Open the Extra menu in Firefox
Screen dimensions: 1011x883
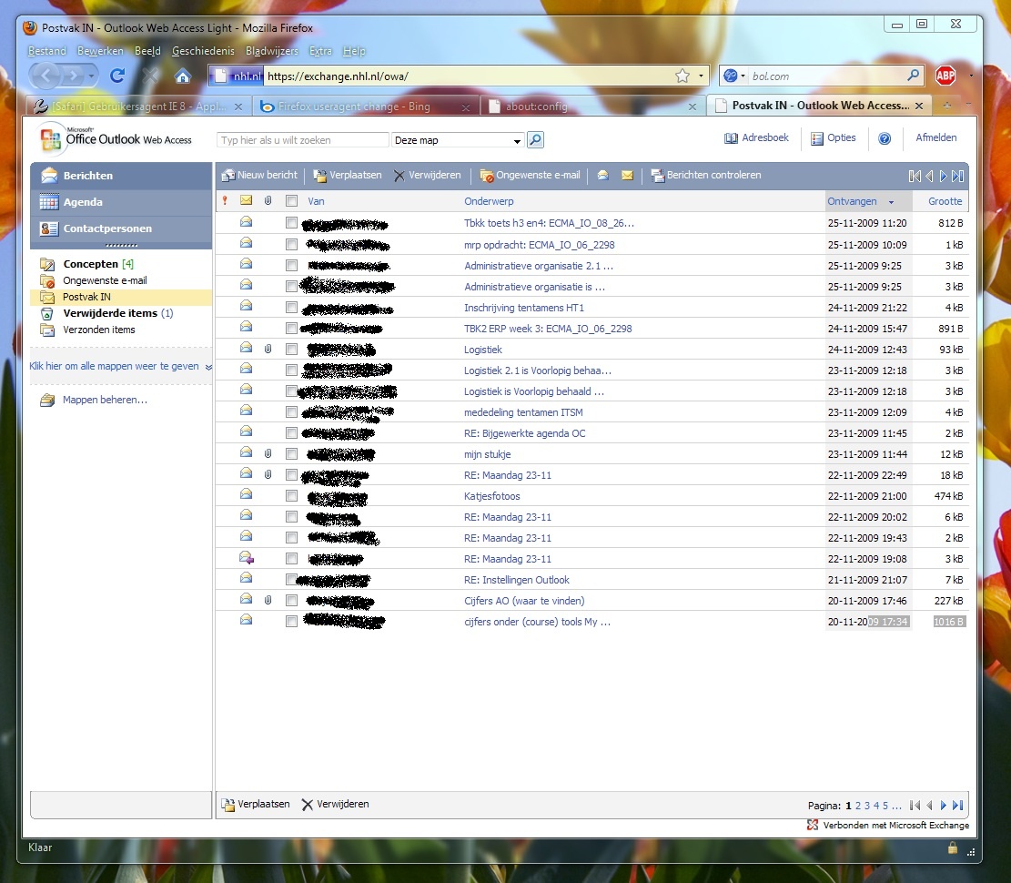[x=320, y=51]
